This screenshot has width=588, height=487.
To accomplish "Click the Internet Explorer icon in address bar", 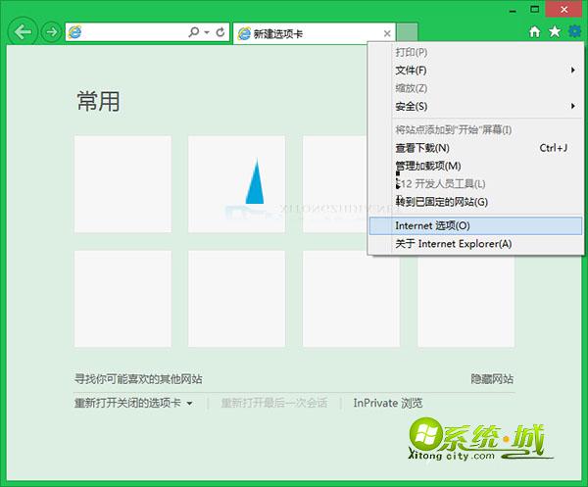I will click(74, 32).
